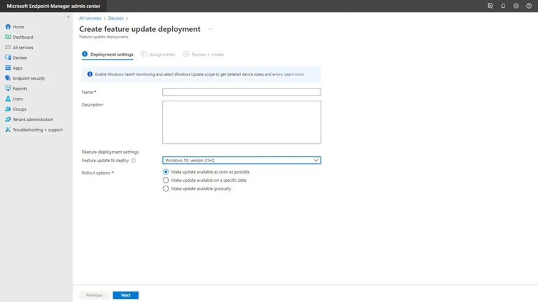Viewport: 538px width, 302px height.
Task: Open the Feature update to deploy dropdown
Action: [242, 160]
